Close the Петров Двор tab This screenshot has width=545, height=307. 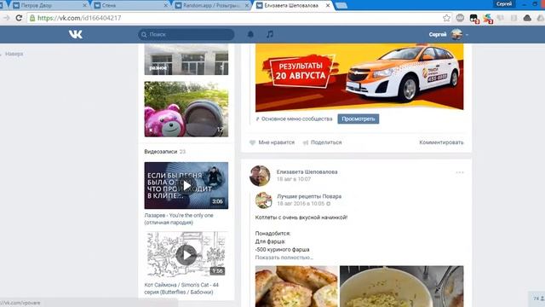[x=84, y=6]
